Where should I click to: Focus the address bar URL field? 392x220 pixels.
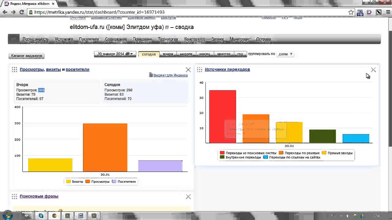click(x=190, y=12)
